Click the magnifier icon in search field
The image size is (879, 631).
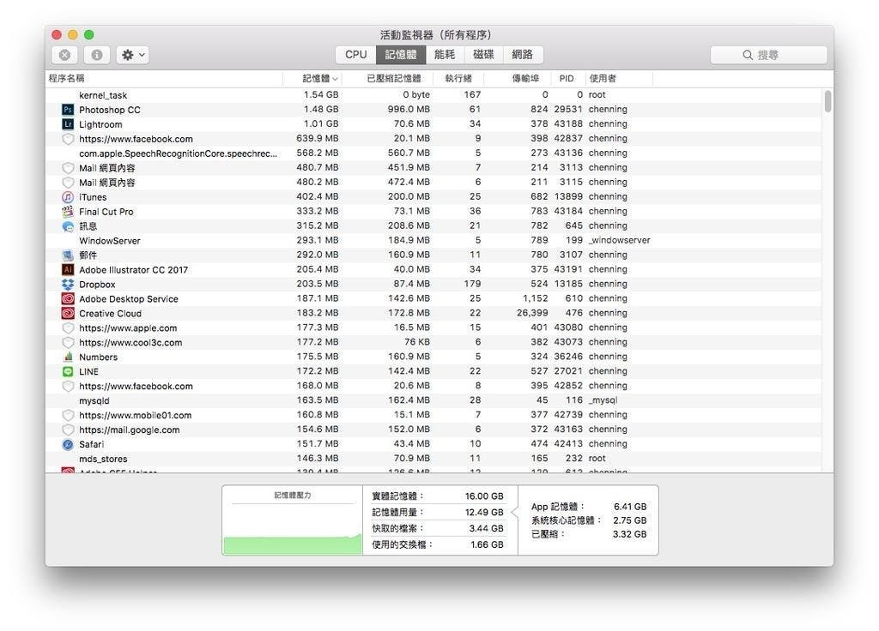point(748,55)
